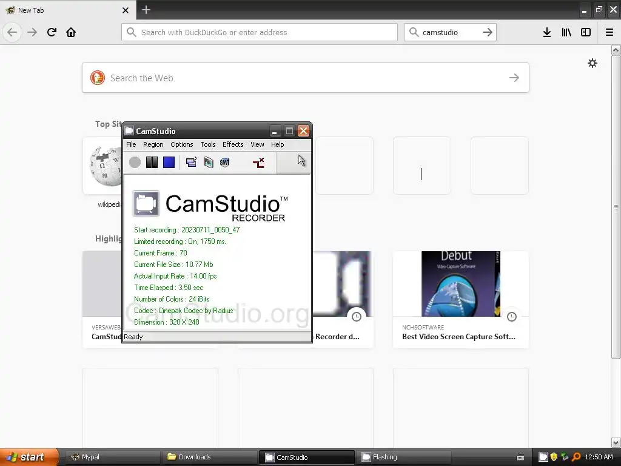This screenshot has width=621, height=466.
Task: Click the yellow security shield tray icon
Action: pos(554,457)
